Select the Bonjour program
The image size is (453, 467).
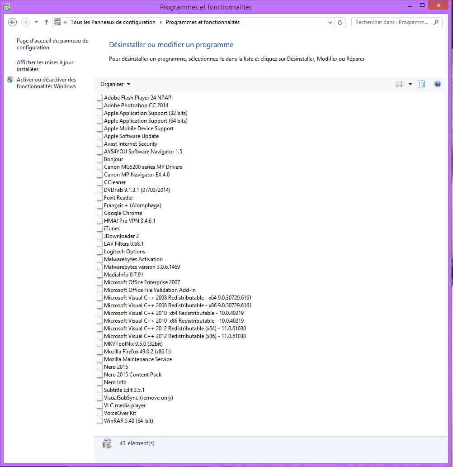[113, 159]
